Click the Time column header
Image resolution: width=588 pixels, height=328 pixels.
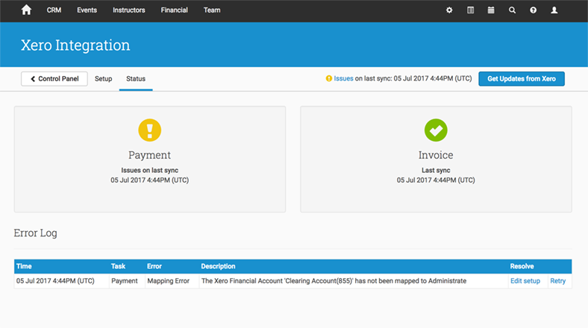[x=24, y=266]
